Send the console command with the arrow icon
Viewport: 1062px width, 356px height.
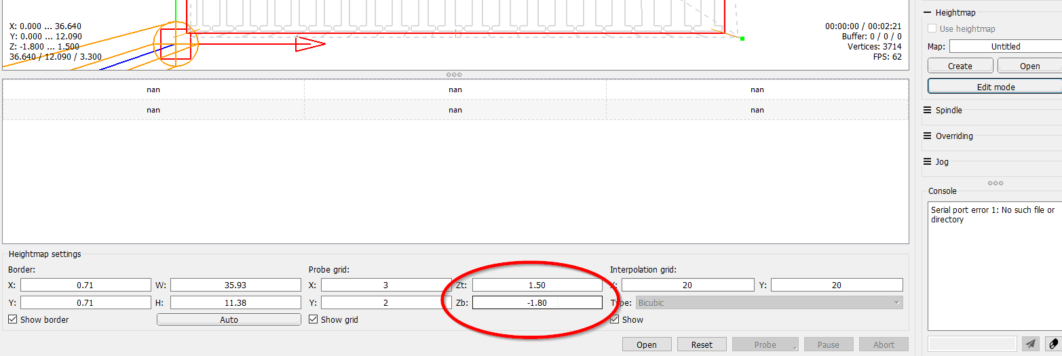click(1030, 344)
